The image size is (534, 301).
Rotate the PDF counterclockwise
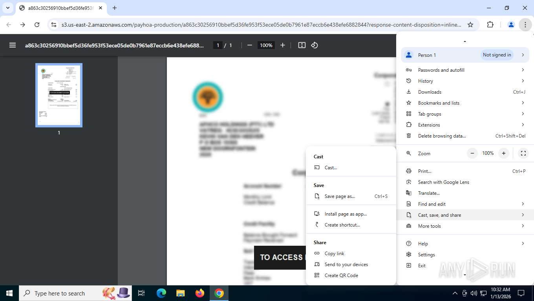315,45
